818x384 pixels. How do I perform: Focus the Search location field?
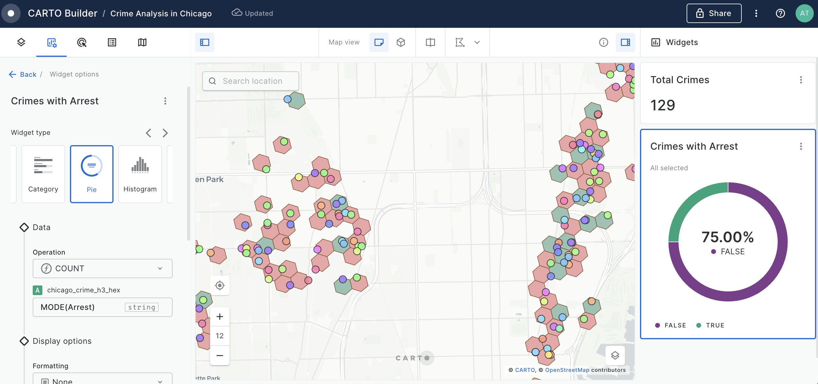click(251, 81)
